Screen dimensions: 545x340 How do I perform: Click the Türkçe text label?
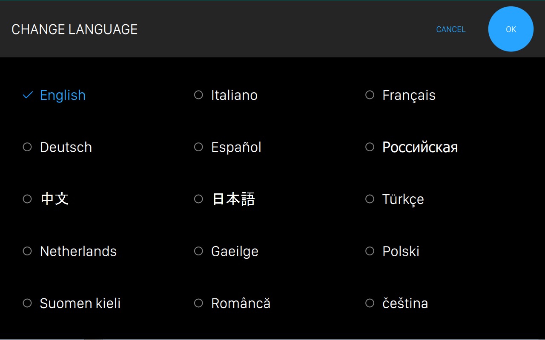click(x=403, y=199)
